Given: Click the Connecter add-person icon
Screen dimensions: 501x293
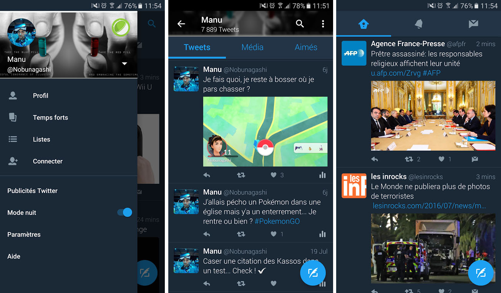Looking at the screenshot, I should tap(13, 161).
